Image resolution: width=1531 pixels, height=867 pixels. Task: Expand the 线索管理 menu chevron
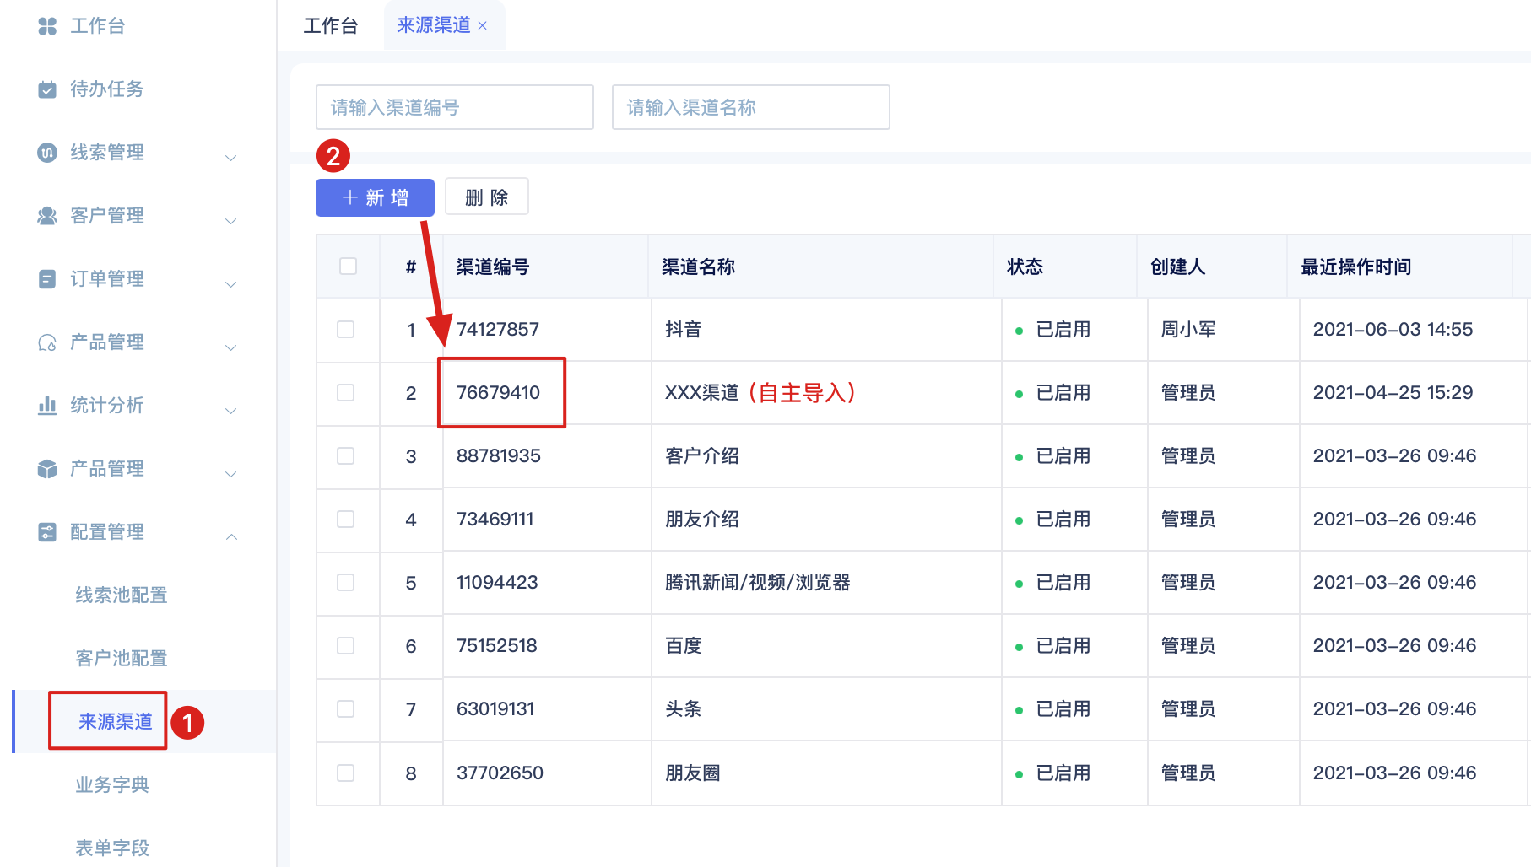pos(231,158)
